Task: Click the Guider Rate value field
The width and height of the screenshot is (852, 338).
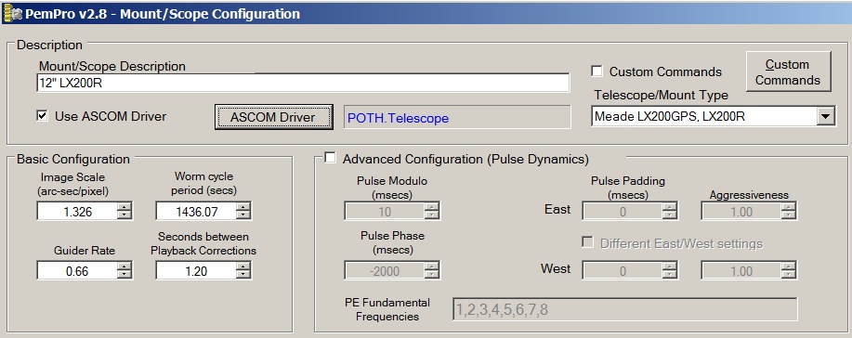Action: click(77, 270)
